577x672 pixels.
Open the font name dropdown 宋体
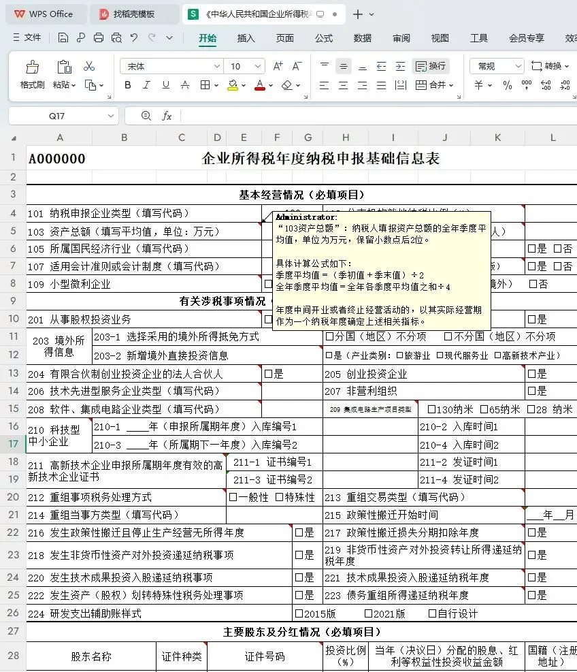coord(217,66)
